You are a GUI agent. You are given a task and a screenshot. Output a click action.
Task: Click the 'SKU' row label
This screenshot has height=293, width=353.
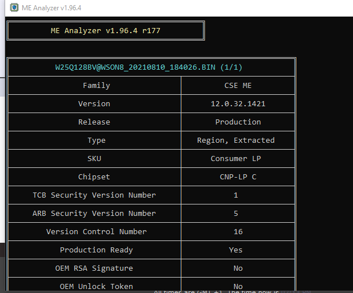[x=94, y=159]
